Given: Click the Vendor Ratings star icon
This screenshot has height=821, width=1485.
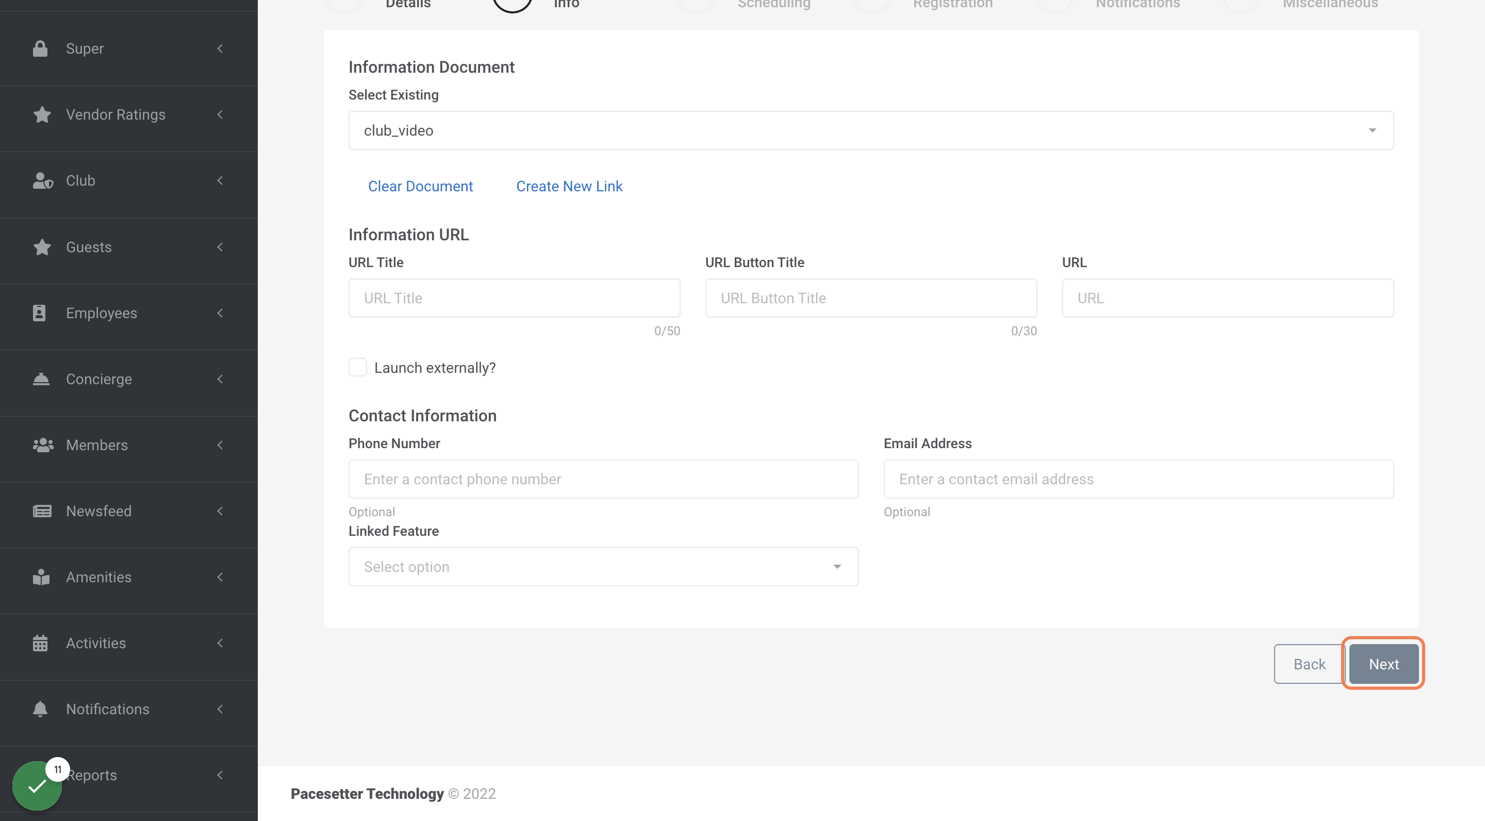Looking at the screenshot, I should (x=42, y=114).
